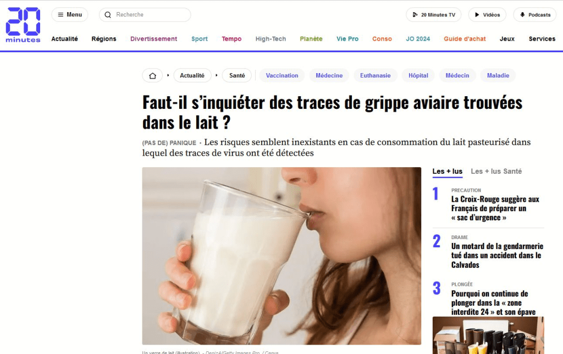The image size is (563, 354).
Task: Open the Divertissement section
Action: point(154,39)
